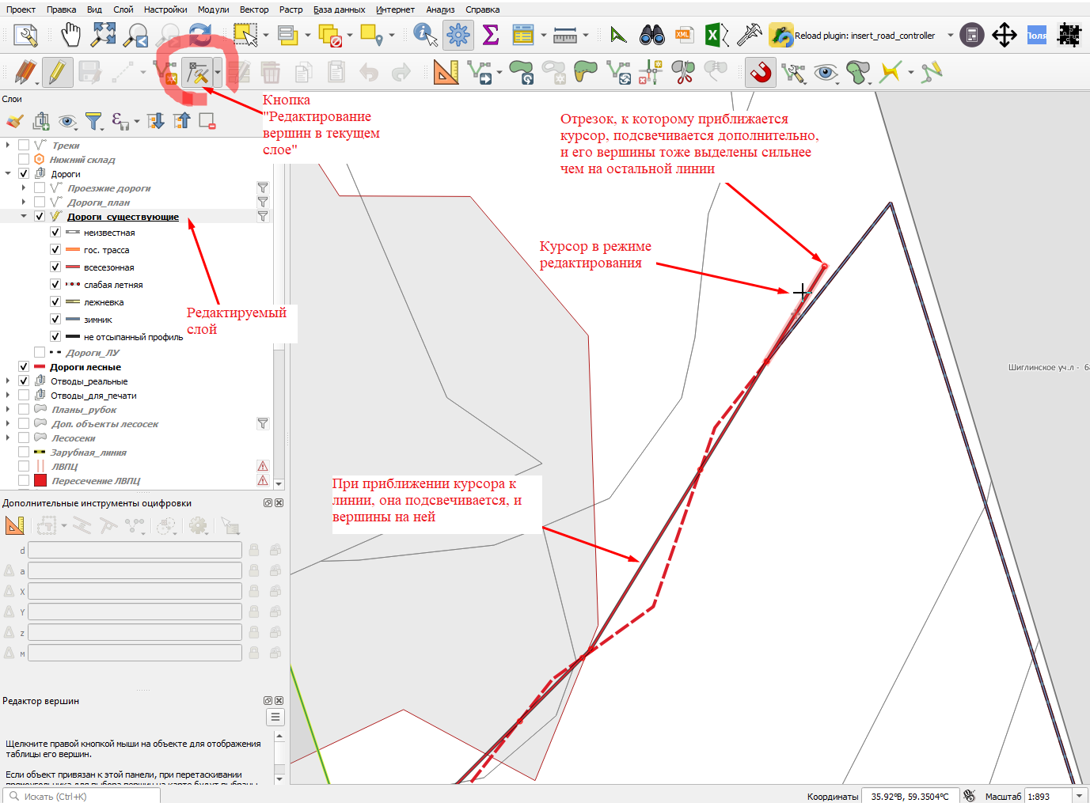
Task: Select the Pan Map hand tool
Action: [x=71, y=35]
